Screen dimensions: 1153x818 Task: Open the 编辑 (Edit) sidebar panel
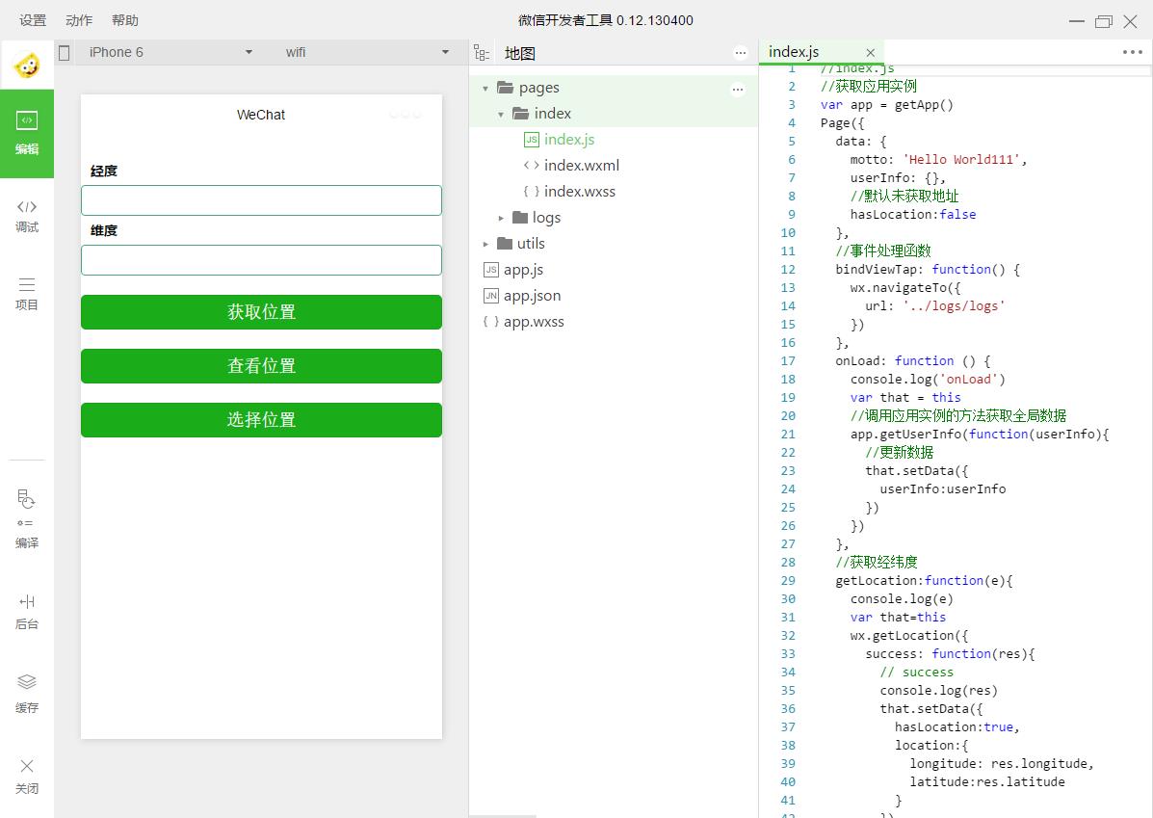click(x=26, y=133)
